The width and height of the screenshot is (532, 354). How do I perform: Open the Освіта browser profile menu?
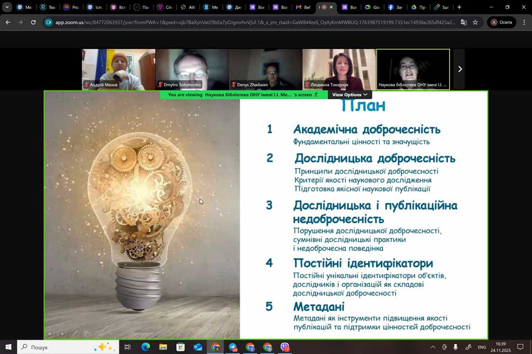tap(501, 22)
